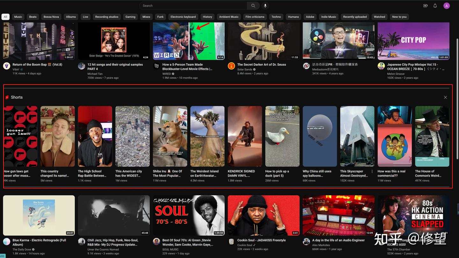Enable the Techno filter chip
Image resolution: width=459 pixels, height=258 pixels.
tap(276, 17)
